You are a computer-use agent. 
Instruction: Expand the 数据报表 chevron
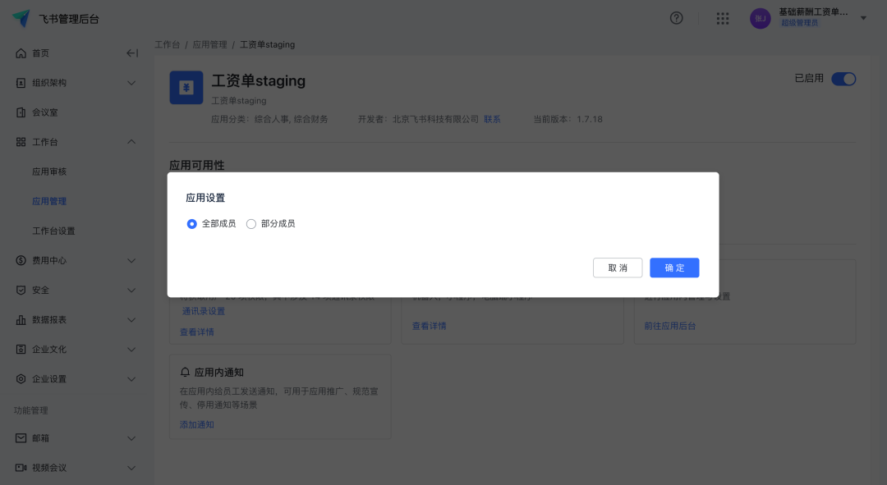click(x=131, y=320)
